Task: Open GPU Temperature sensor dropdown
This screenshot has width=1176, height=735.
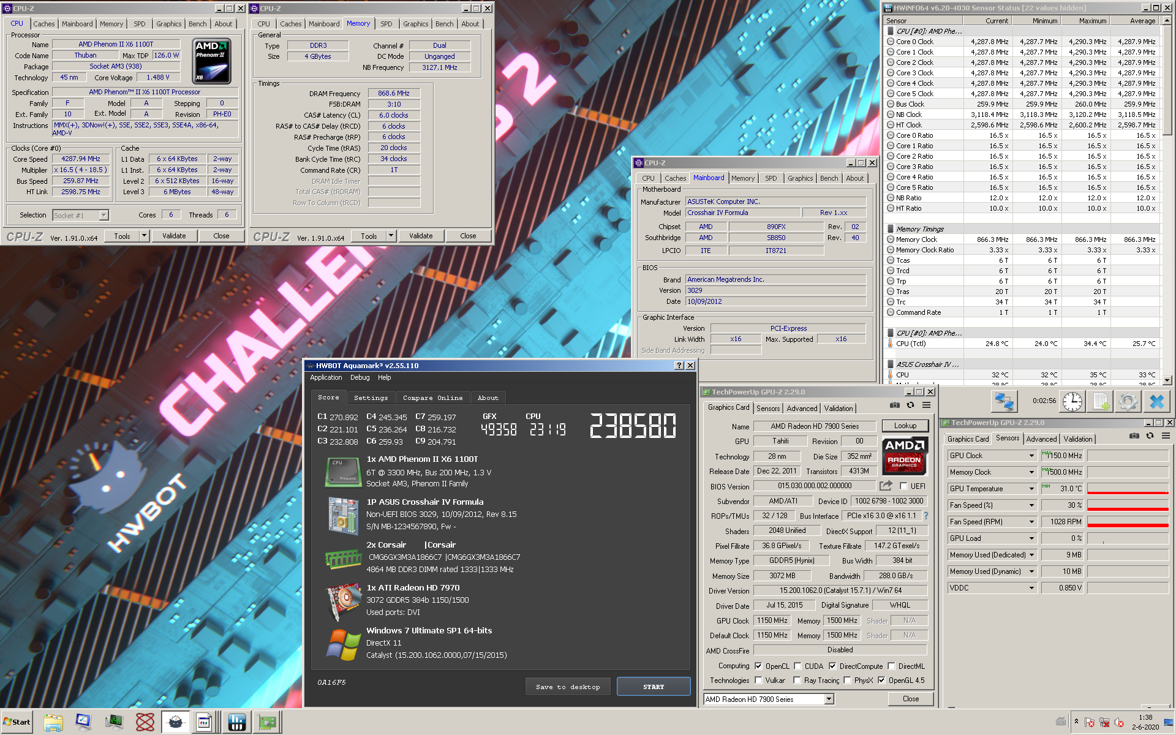Action: (1031, 489)
